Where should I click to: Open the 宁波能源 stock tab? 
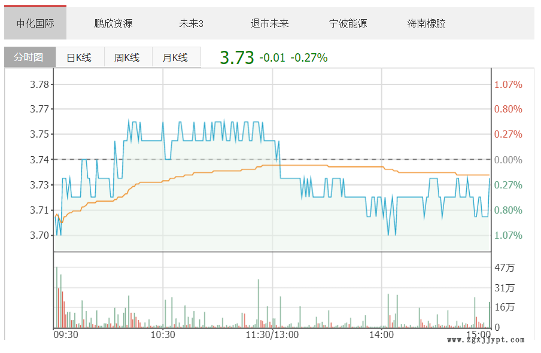(x=348, y=23)
